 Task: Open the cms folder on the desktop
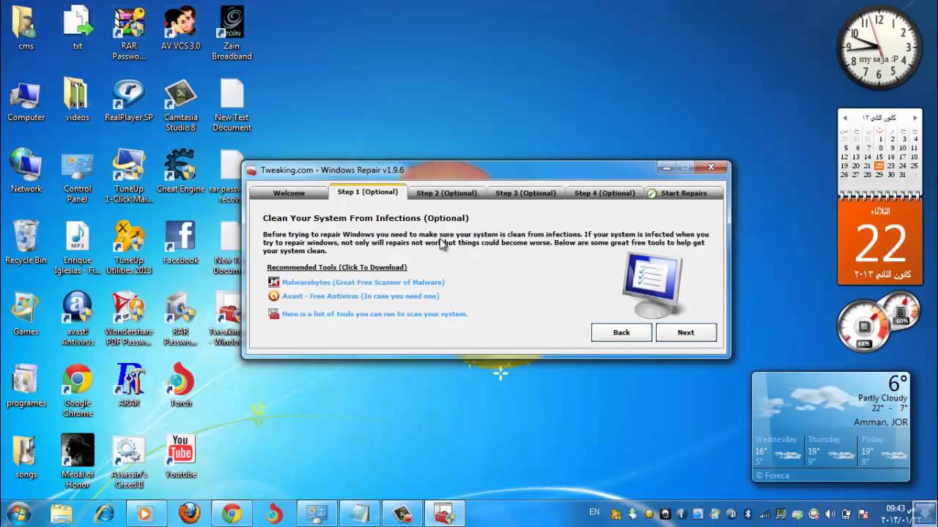26,29
